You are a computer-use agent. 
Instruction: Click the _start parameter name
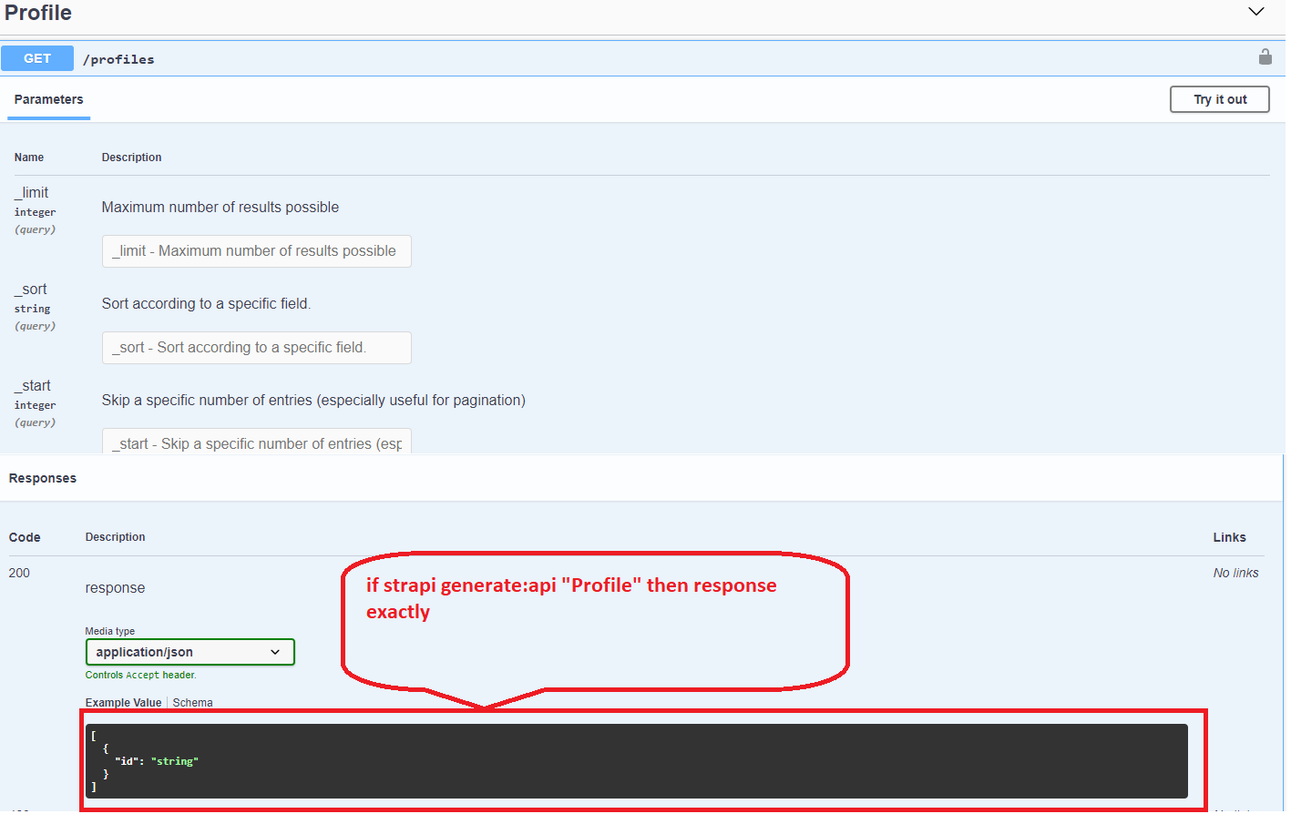33,386
